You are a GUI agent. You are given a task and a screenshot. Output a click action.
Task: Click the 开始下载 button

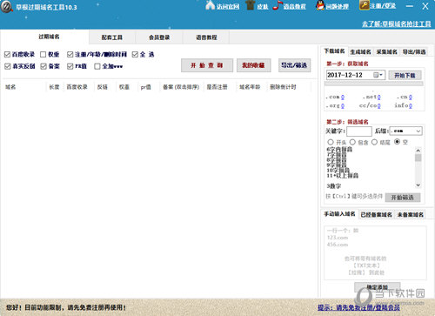tap(405, 75)
